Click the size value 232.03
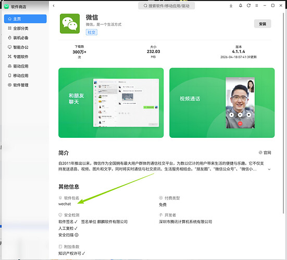 (x=153, y=51)
